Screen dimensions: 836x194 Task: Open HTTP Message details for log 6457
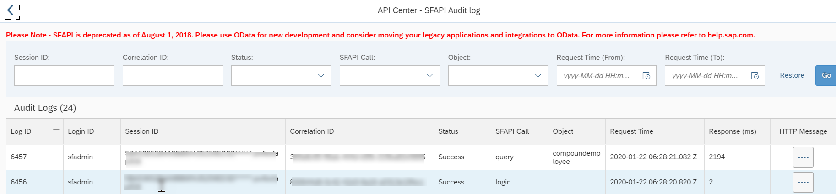click(803, 157)
